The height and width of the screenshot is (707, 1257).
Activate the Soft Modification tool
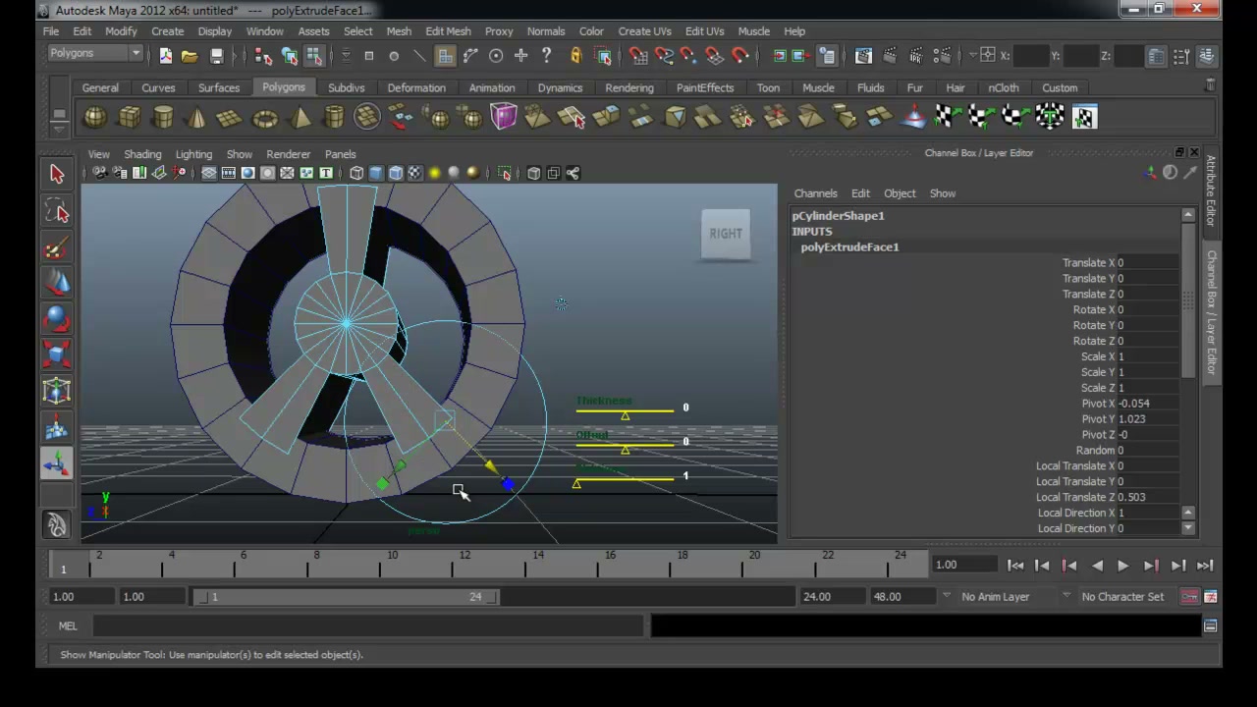pyautogui.click(x=56, y=427)
